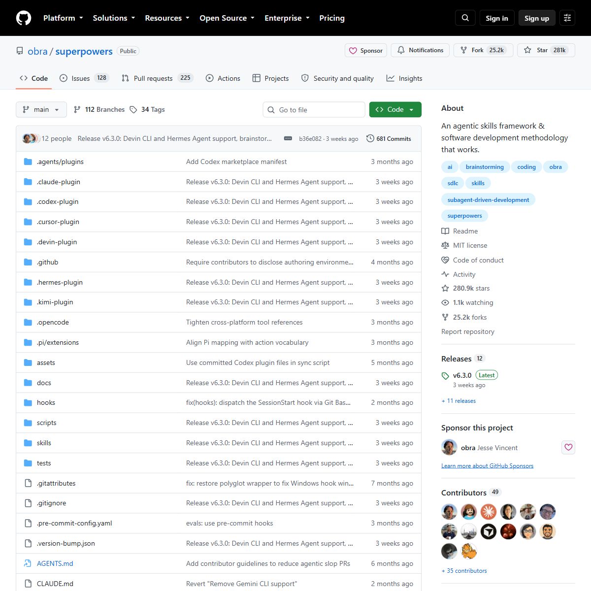Open the search magnifier icon in header

pyautogui.click(x=465, y=18)
